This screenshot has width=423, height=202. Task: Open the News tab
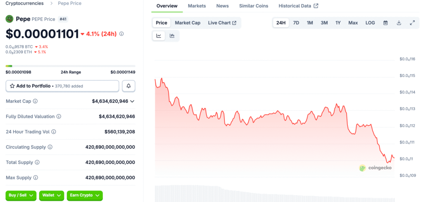[223, 6]
